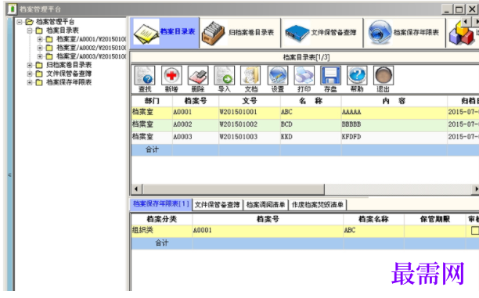The width and height of the screenshot is (479, 298).
Task: Expand the 文件保管备查簿 tree node
Action: (x=30, y=74)
